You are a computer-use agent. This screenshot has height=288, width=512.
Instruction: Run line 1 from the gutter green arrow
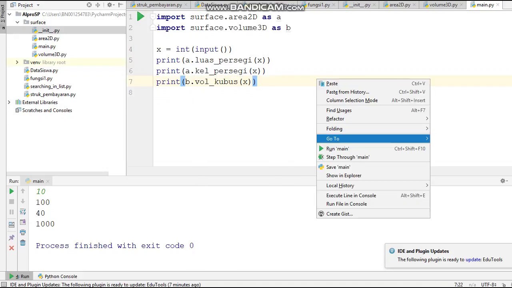tap(141, 17)
